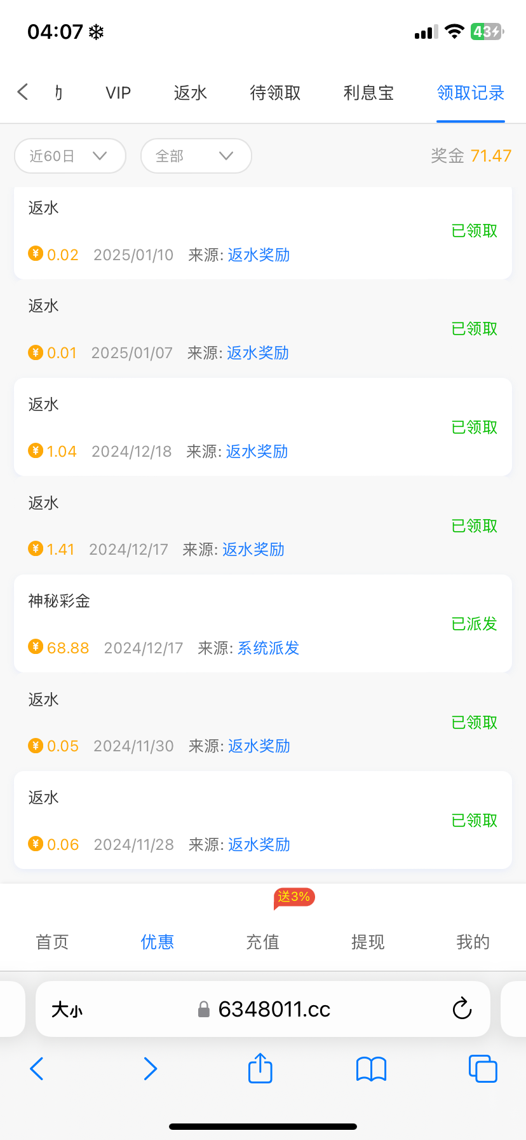This screenshot has width=526, height=1140.
Task: Open the Safari share sheet
Action: [260, 1068]
